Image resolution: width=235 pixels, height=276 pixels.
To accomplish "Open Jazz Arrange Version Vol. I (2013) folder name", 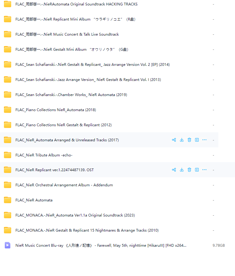I will pyautogui.click(x=88, y=79).
